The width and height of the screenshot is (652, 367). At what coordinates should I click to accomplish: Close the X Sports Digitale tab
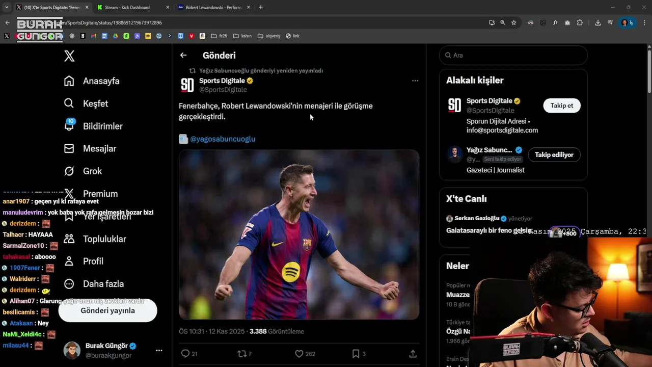click(87, 8)
